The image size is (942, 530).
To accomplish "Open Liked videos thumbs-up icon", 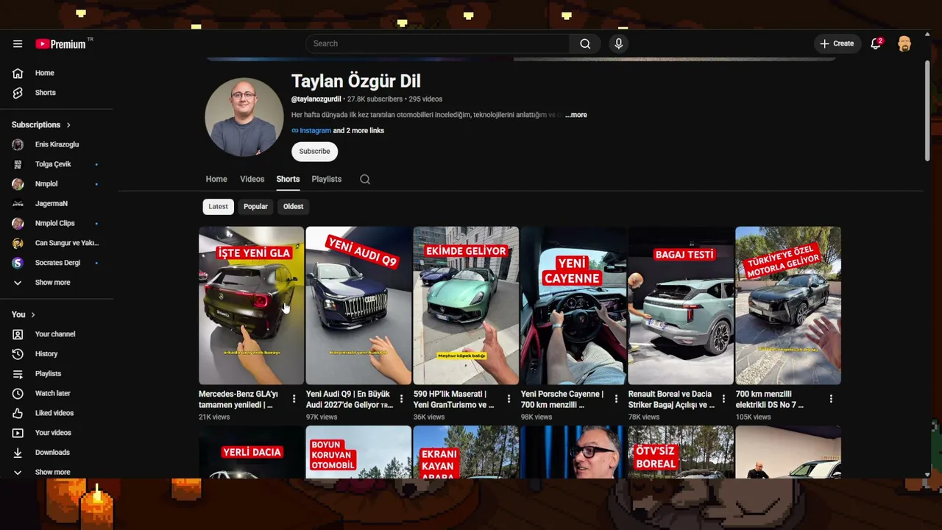I will (x=18, y=413).
